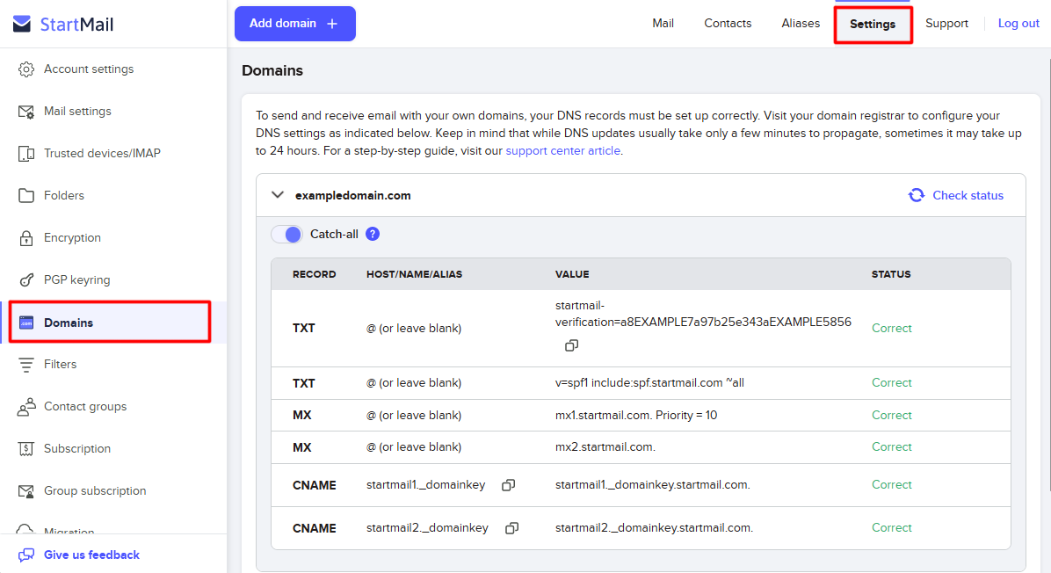1051x573 pixels.
Task: Click the Trusted devices/IMAP icon
Action: coord(26,154)
